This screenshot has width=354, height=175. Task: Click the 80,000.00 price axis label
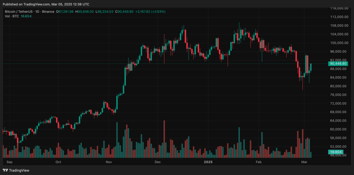click(338, 86)
